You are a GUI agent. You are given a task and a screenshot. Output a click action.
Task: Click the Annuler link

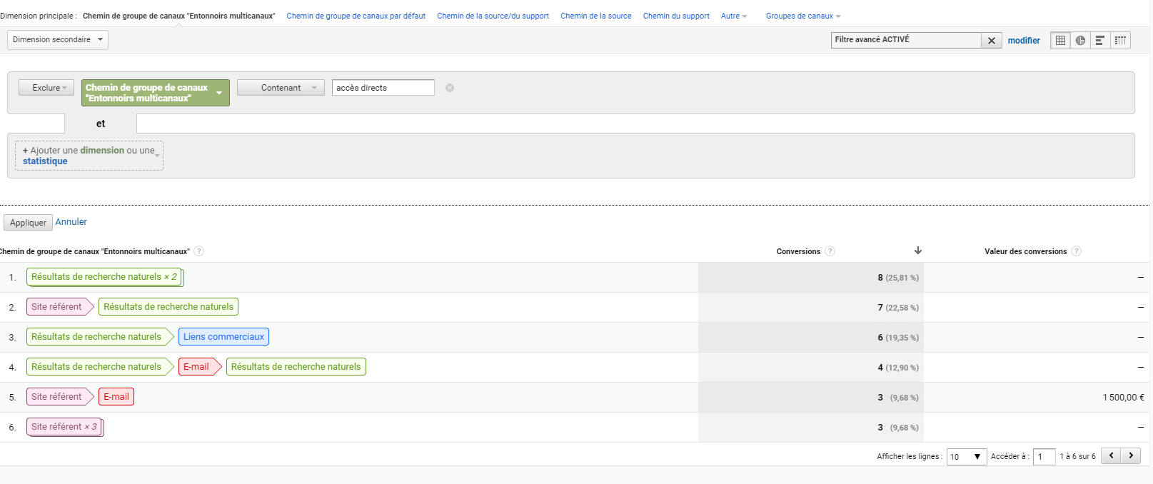coord(71,222)
